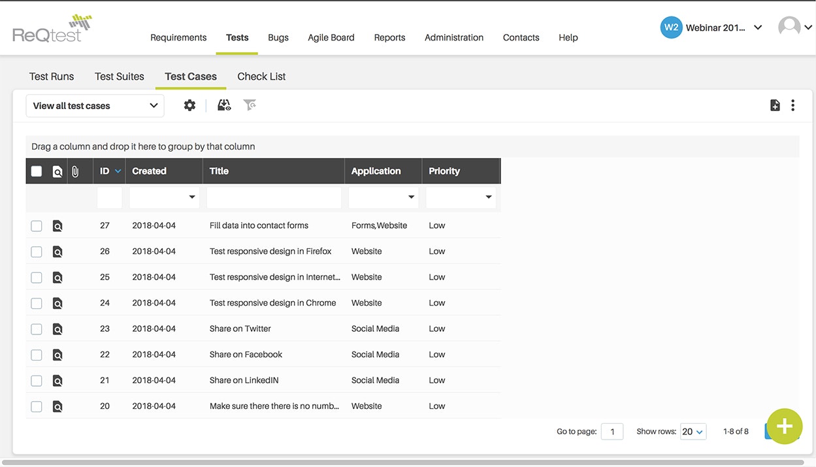Open the View all test cases dropdown

click(x=95, y=106)
